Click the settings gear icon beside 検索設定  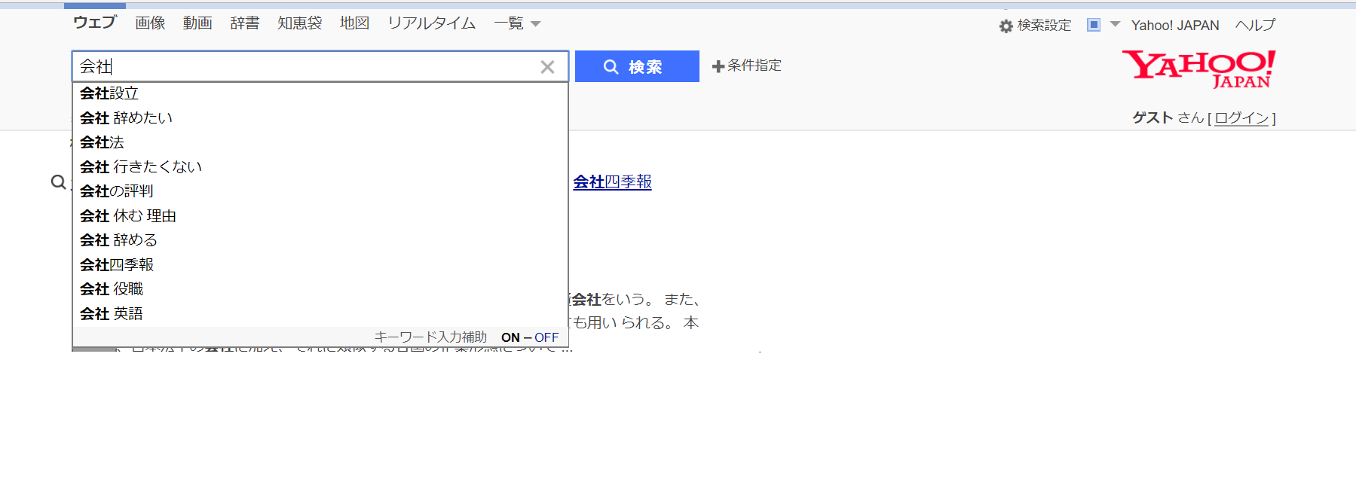1006,26
